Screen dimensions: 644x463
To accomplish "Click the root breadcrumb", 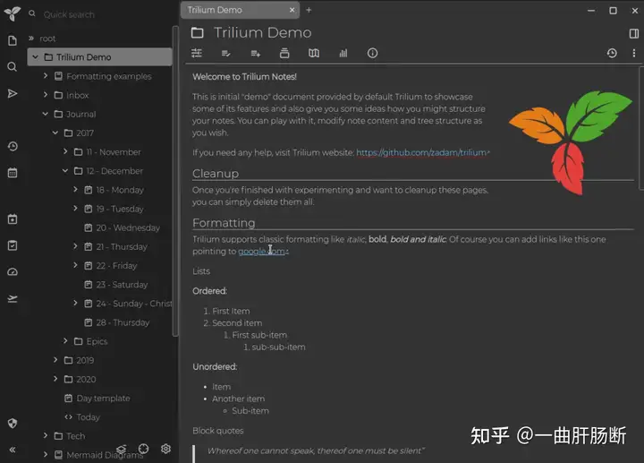I will 47,39.
